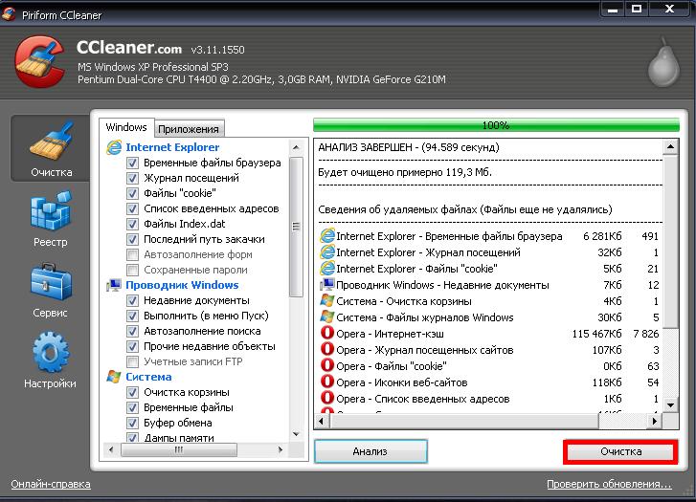The image size is (696, 502).
Task: Open the Настройки settings section
Action: pos(51,360)
